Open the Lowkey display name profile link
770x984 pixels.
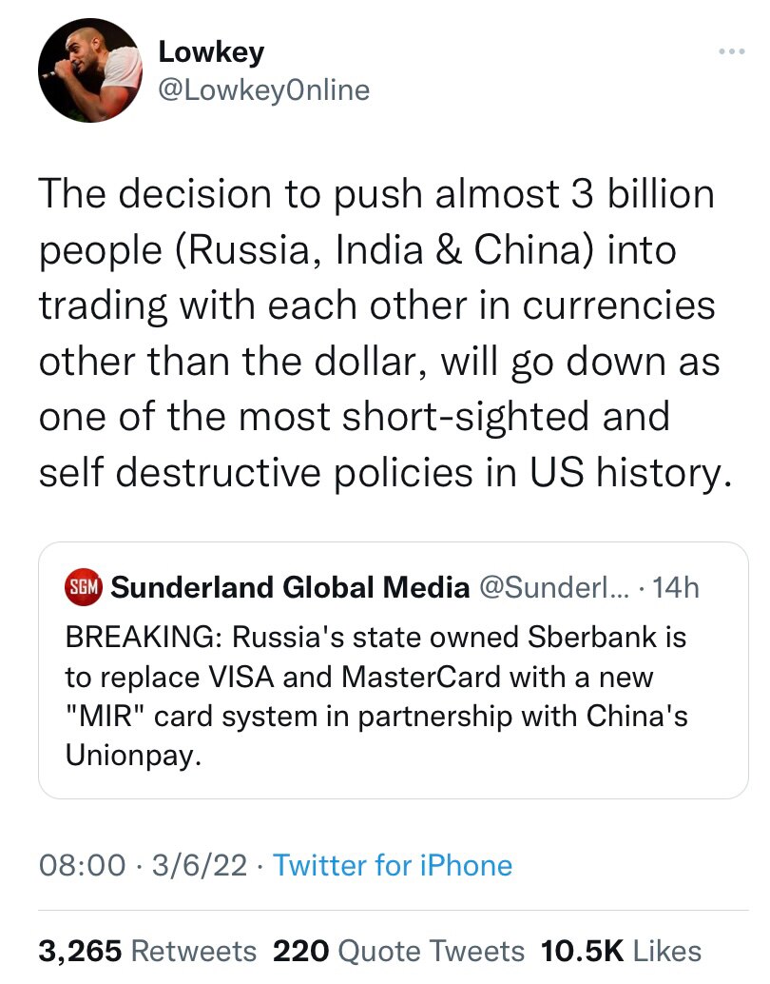(x=210, y=52)
